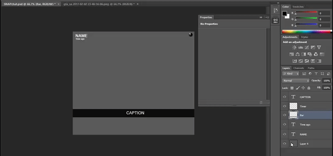The width and height of the screenshot is (333, 156).
Task: Click the Properties panel trash icon
Action: click(x=261, y=102)
